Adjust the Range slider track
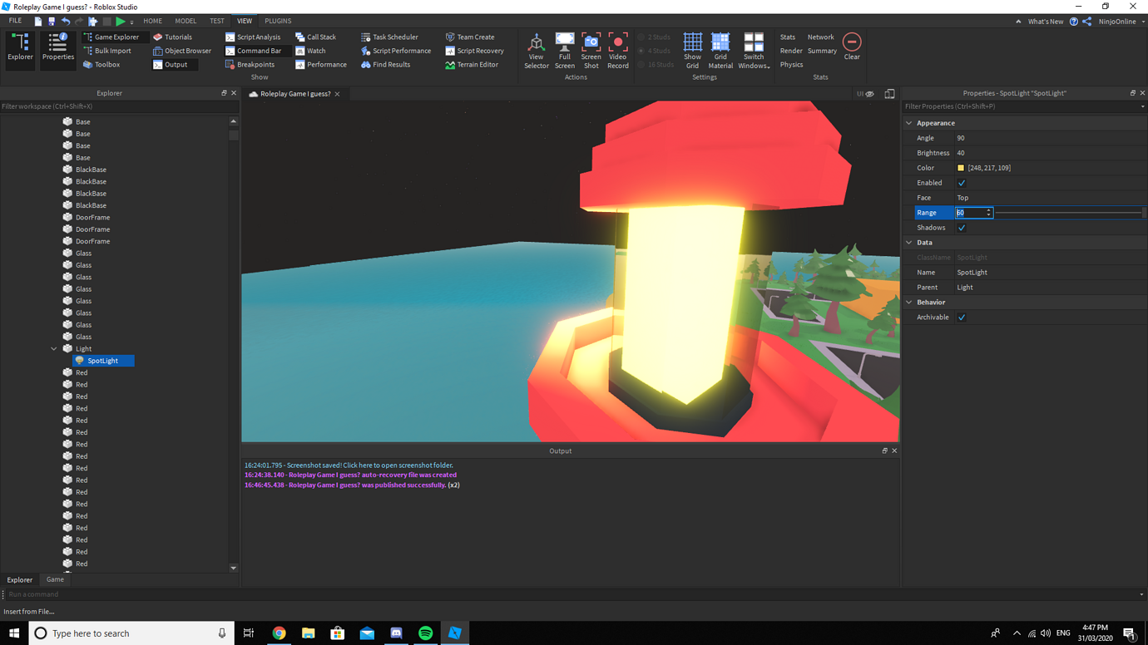 [1068, 213]
